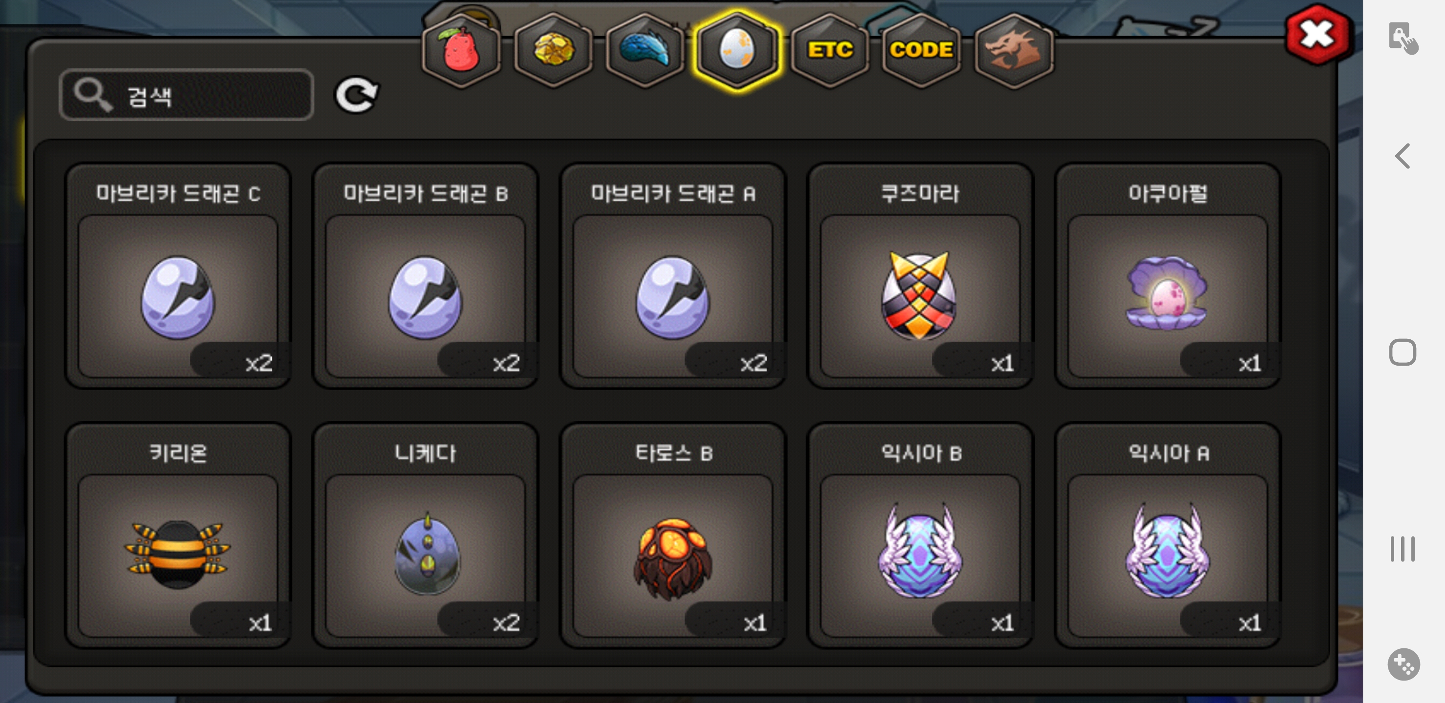Screen dimensions: 1445x703
Task: Open the brown dragon head tab
Action: (1013, 50)
